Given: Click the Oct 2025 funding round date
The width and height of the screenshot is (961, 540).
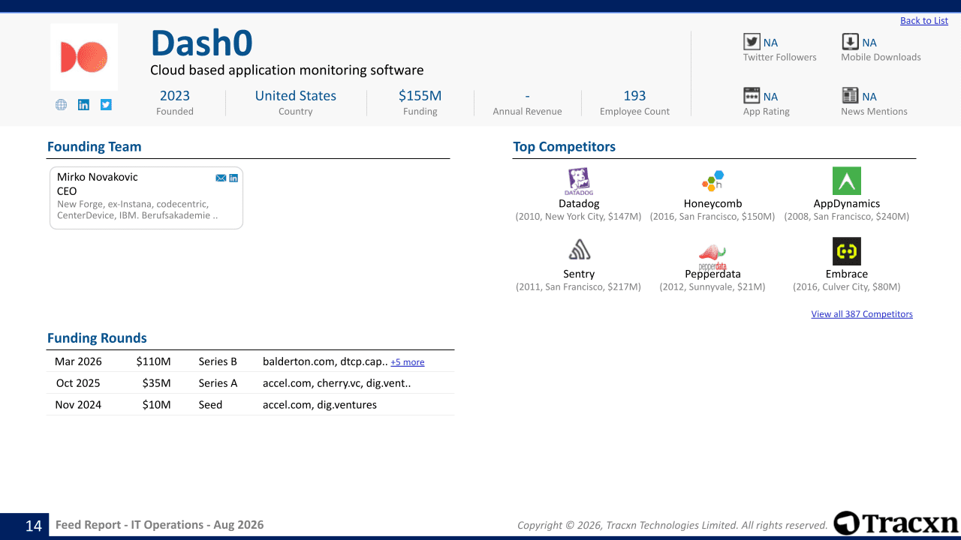Looking at the screenshot, I should point(78,383).
